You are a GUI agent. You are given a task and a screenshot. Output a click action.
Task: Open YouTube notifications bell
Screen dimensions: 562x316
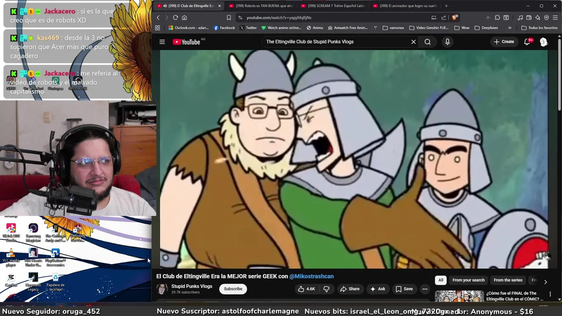pyautogui.click(x=527, y=42)
